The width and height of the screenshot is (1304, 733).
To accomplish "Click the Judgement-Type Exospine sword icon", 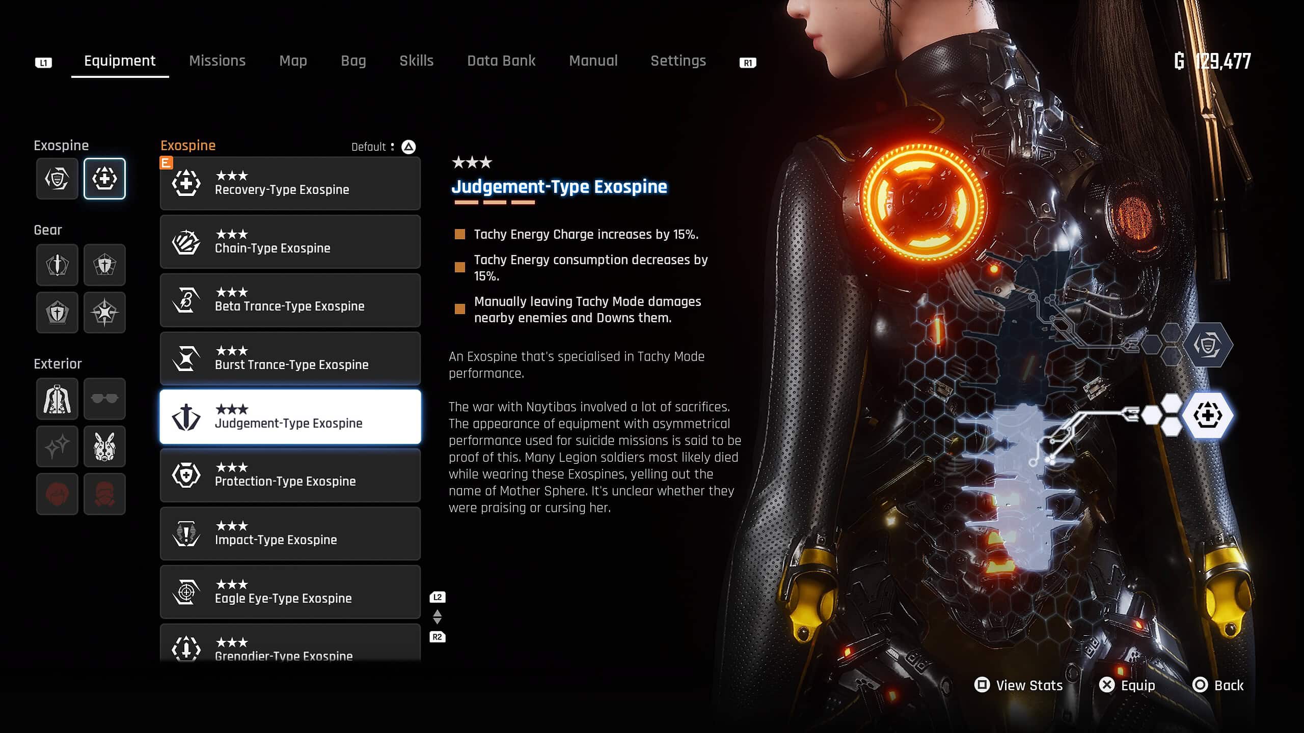I will 186,417.
